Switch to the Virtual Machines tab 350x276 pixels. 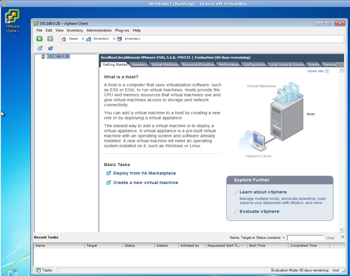[165, 64]
